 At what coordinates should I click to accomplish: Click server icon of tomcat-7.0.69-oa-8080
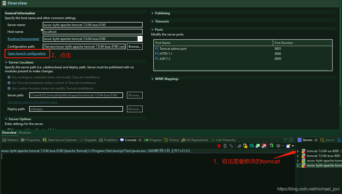click(x=304, y=151)
